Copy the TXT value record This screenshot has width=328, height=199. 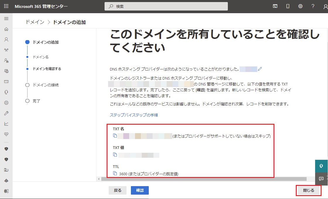click(x=115, y=155)
